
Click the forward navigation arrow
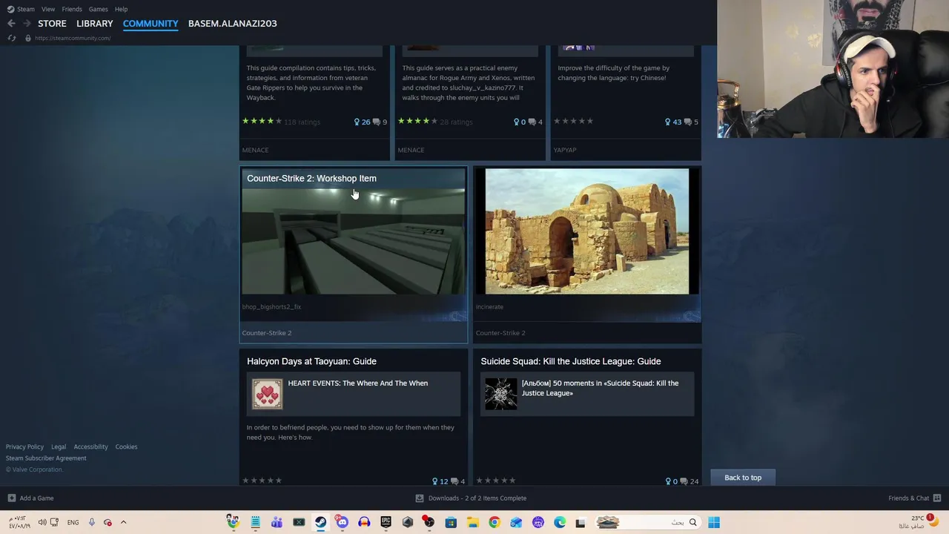[27, 24]
